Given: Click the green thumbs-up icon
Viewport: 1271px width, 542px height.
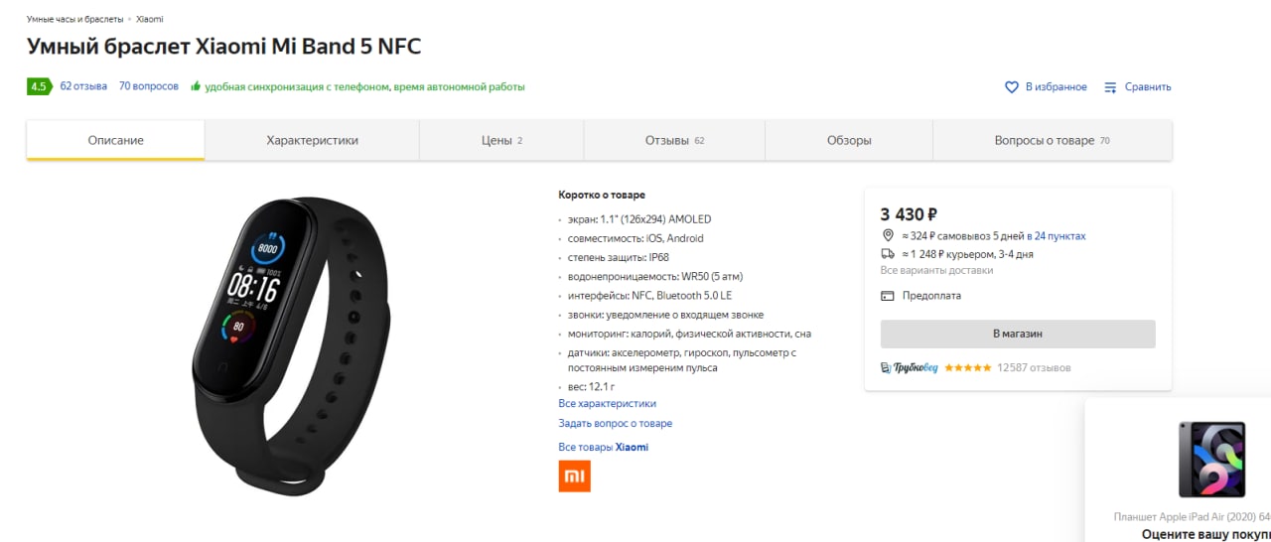Looking at the screenshot, I should pyautogui.click(x=196, y=87).
